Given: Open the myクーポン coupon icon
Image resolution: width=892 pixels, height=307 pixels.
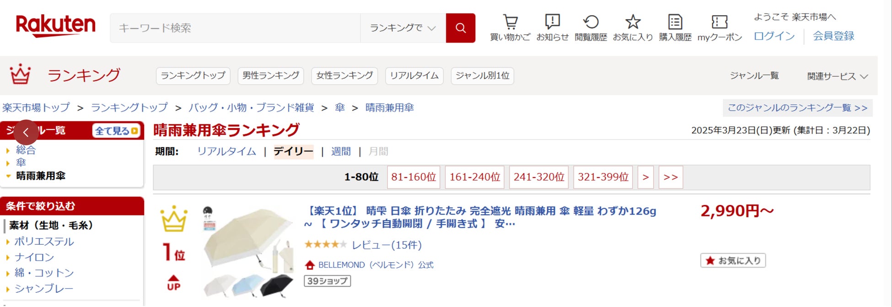Looking at the screenshot, I should pos(719,22).
